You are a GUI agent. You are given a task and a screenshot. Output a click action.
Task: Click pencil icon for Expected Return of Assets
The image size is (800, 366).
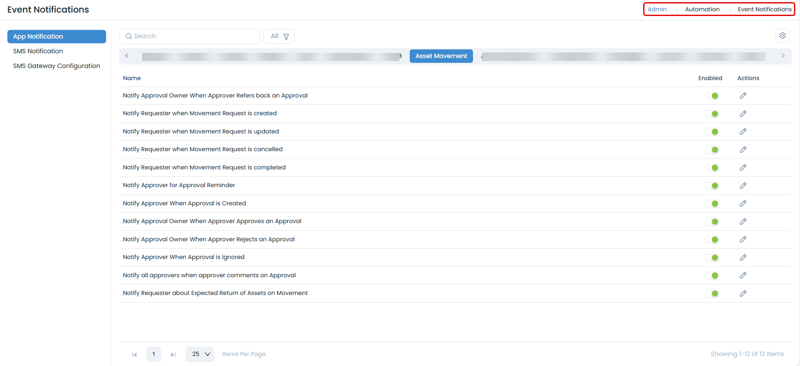(743, 293)
